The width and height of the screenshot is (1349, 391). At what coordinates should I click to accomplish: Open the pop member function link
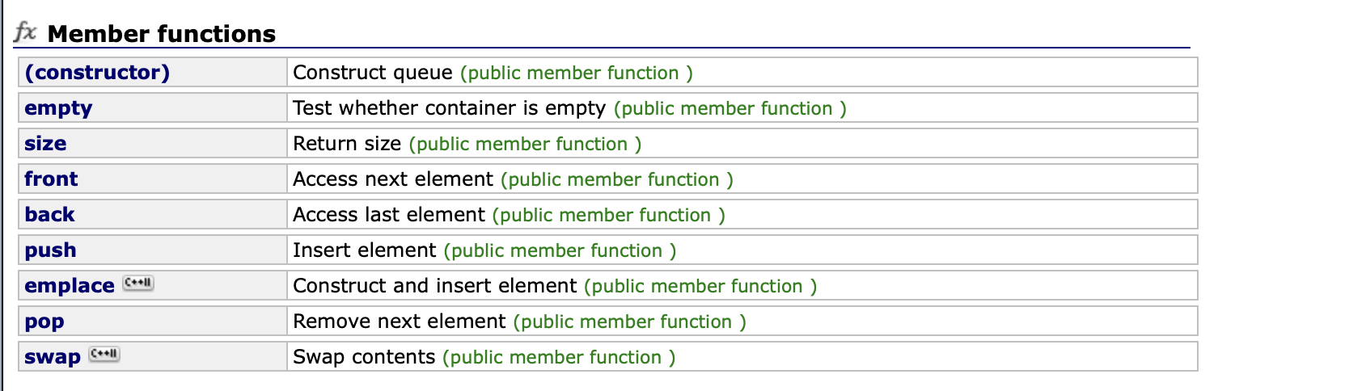(44, 322)
